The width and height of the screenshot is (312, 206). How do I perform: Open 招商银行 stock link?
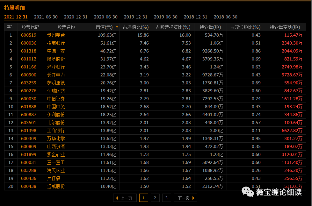[56, 43]
